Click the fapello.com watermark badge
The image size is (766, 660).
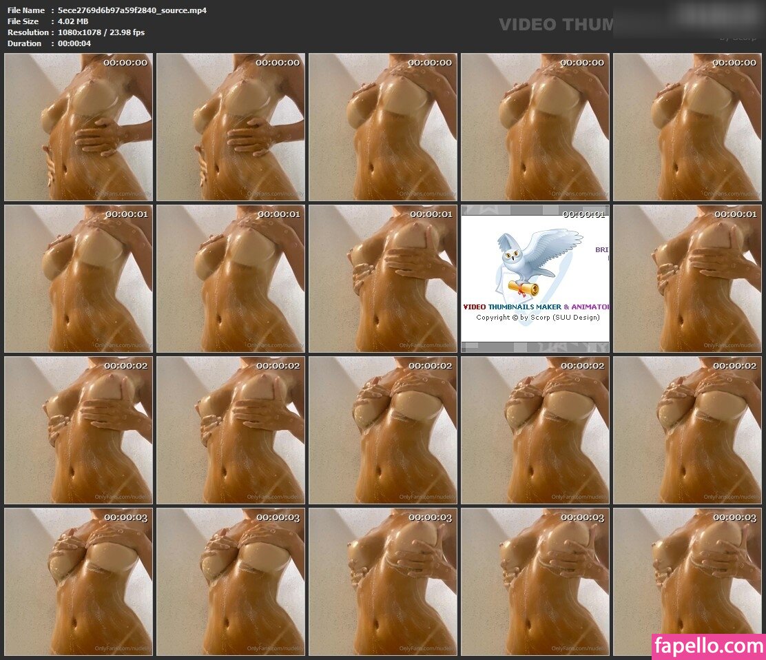coord(707,647)
